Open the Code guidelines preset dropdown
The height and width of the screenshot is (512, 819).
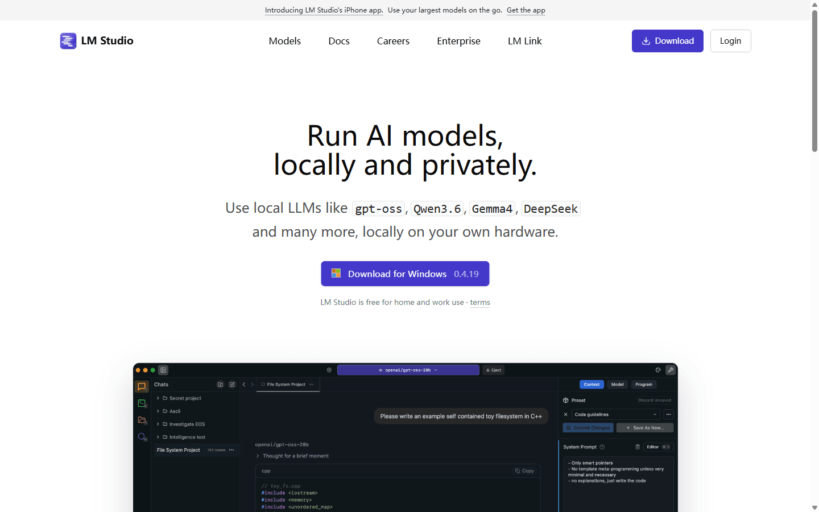click(x=616, y=415)
